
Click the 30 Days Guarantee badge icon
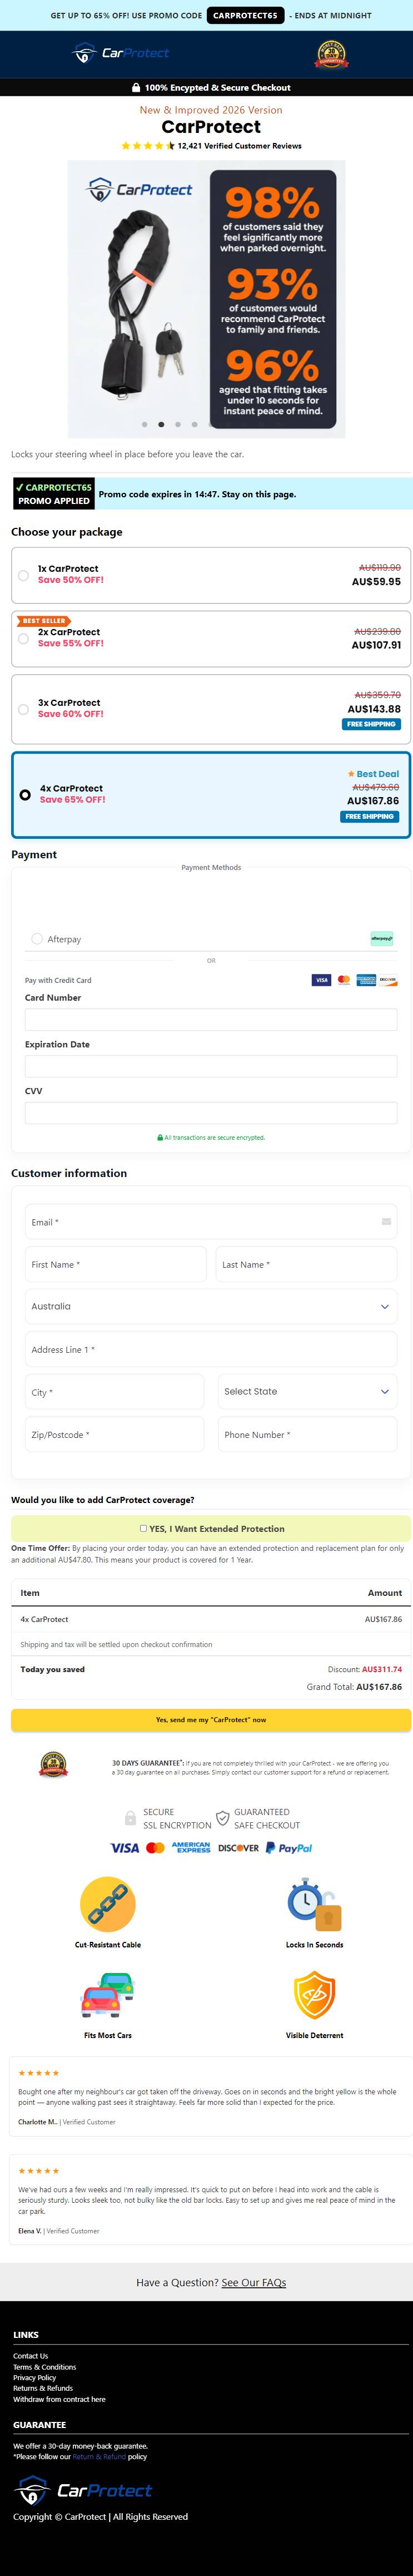coord(53,1764)
